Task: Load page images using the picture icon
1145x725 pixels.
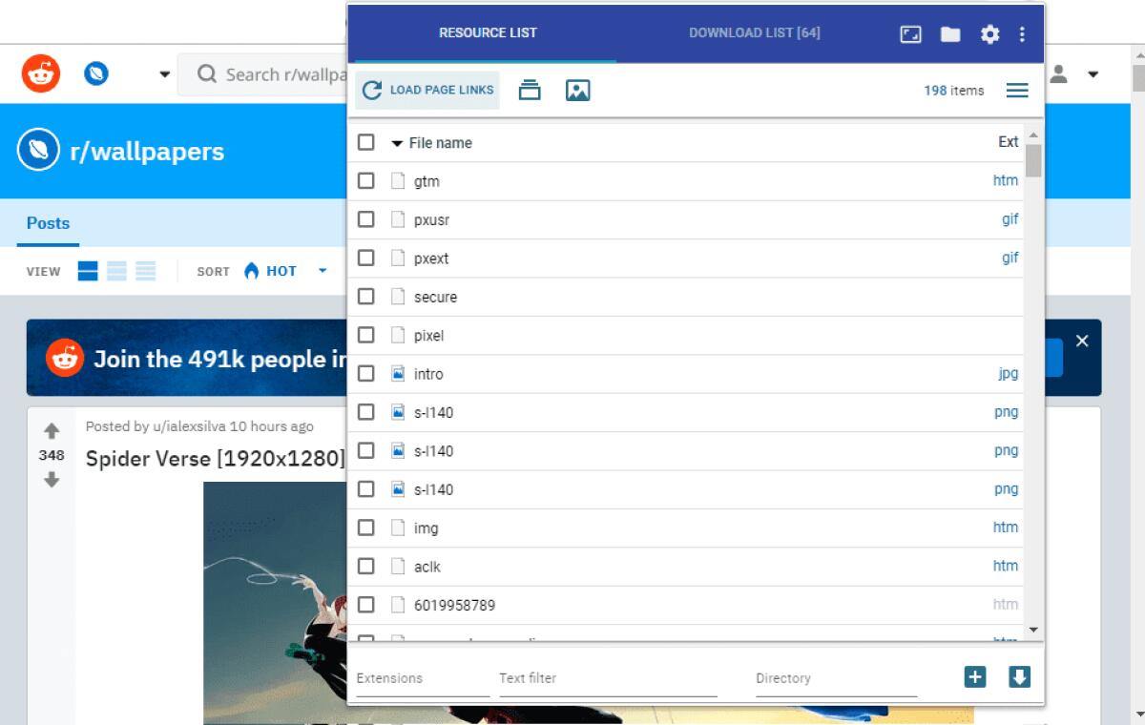Action: tap(577, 90)
